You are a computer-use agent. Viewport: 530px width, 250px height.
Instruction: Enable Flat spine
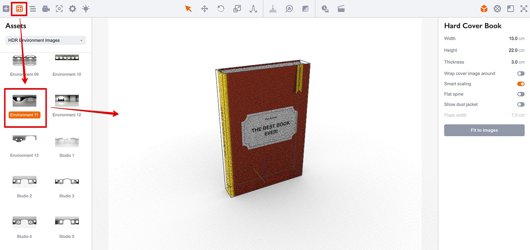pos(521,94)
